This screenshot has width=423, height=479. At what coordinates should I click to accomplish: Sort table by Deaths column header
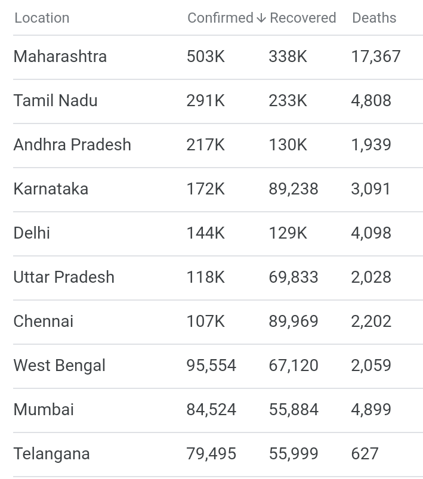click(374, 18)
